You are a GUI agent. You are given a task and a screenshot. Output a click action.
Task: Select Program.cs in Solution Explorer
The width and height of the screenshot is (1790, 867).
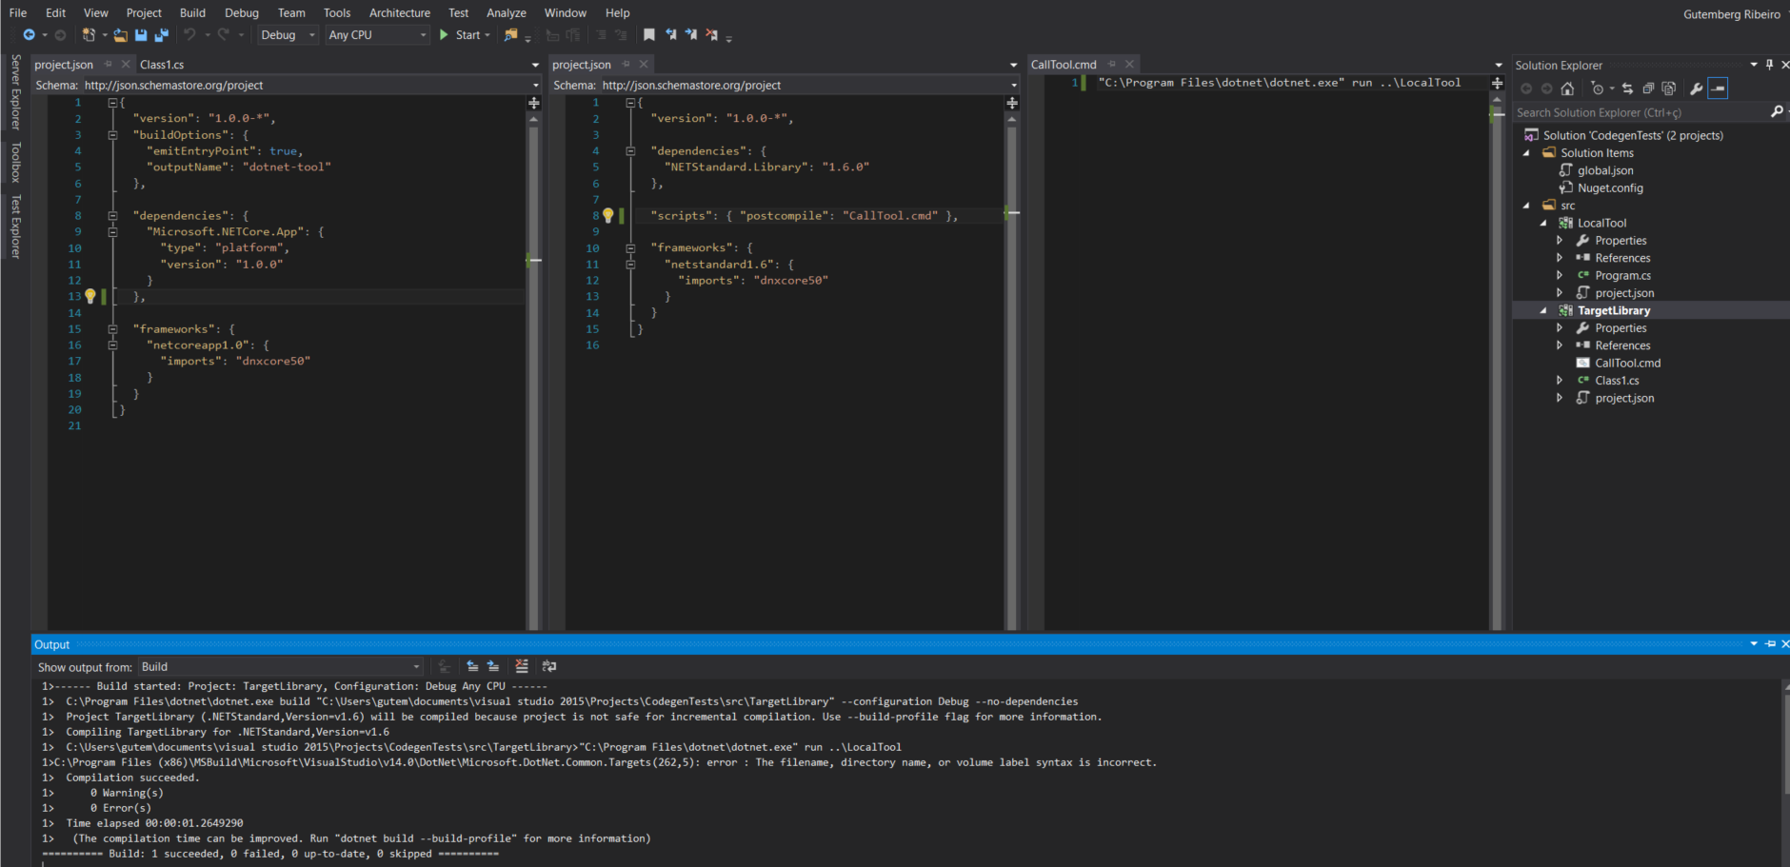[1622, 275]
